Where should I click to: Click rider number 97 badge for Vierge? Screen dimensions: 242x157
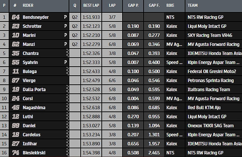pos(15,81)
